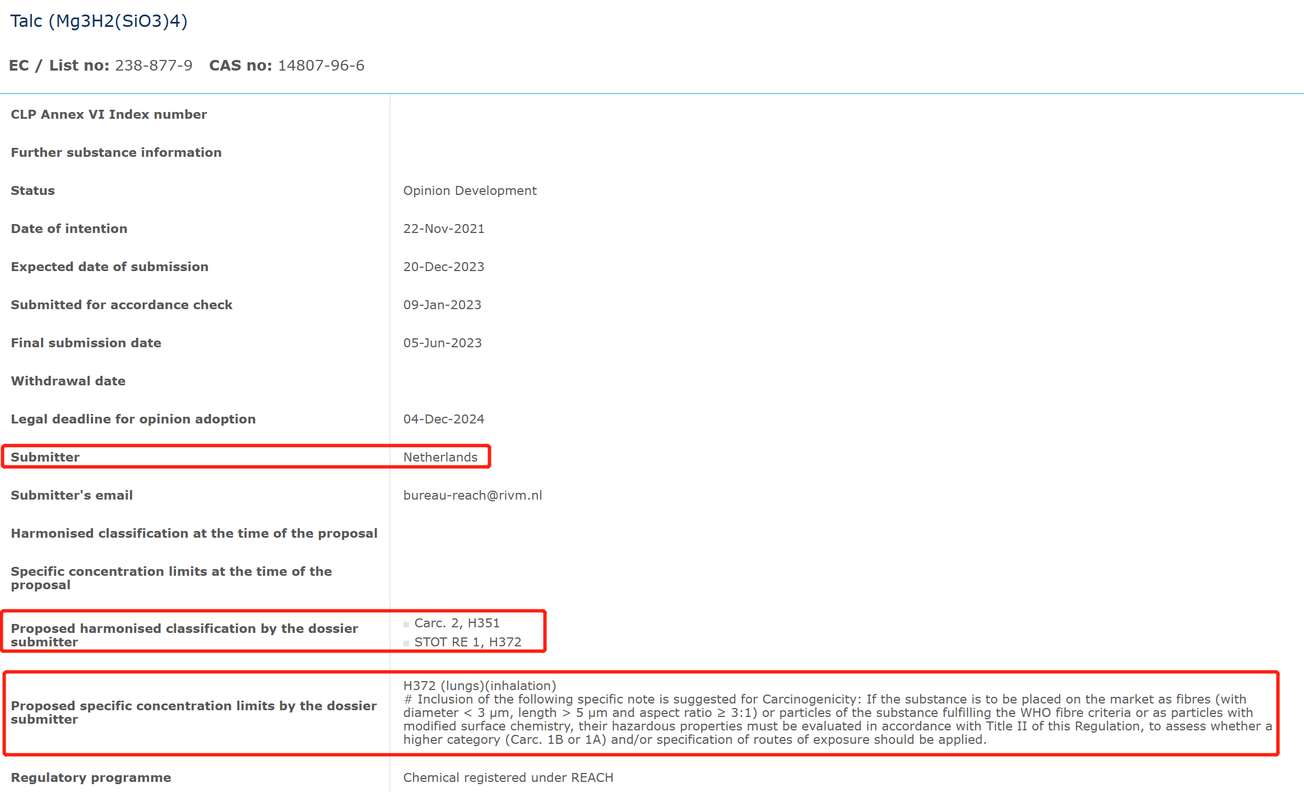Click the H372 (lungs)(inhalation) text

pos(479,686)
